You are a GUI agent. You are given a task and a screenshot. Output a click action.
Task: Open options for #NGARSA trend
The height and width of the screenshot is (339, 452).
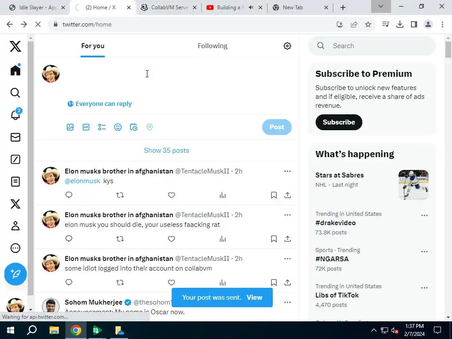click(x=424, y=252)
